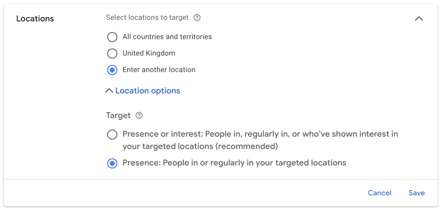The image size is (442, 211).
Task: Cancel changes to Locations settings
Action: (x=380, y=193)
